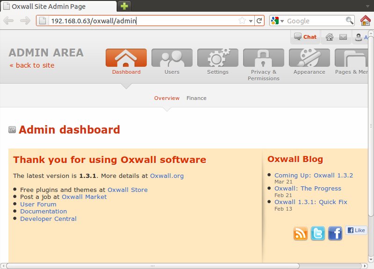Click the 'Mar 21' blog date
This screenshot has height=269, width=374.
coord(283,182)
